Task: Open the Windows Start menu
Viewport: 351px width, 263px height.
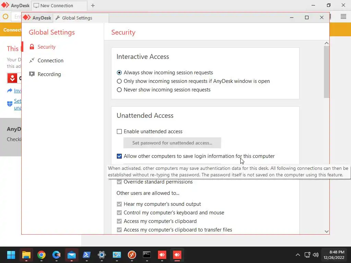Action: pos(11,255)
